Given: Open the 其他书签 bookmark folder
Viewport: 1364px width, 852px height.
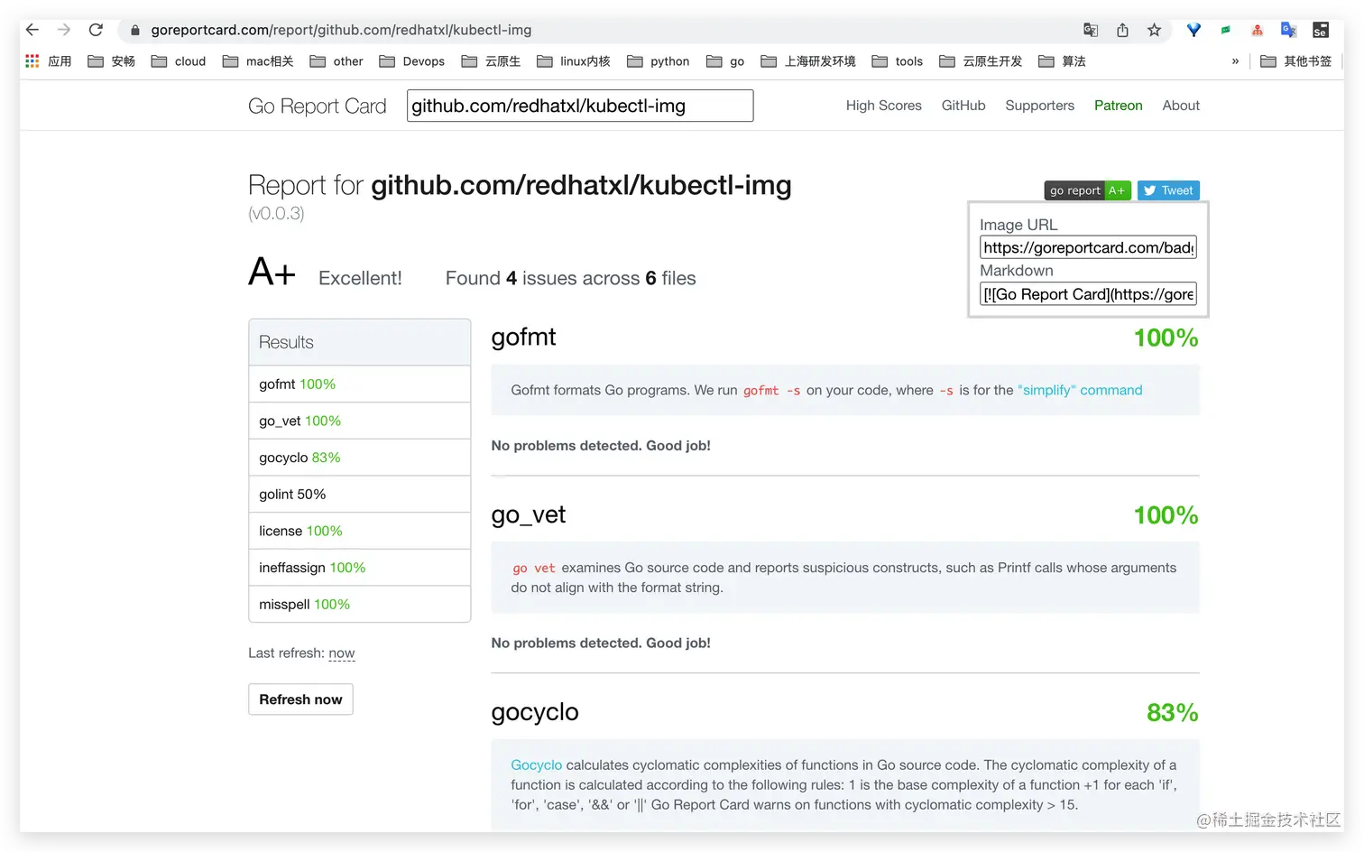Looking at the screenshot, I should (1296, 61).
